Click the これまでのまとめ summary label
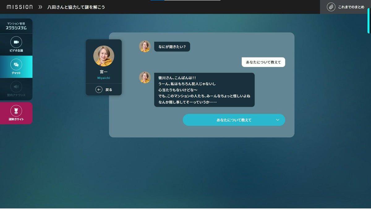Image resolution: width=371 pixels, height=210 pixels. click(351, 7)
